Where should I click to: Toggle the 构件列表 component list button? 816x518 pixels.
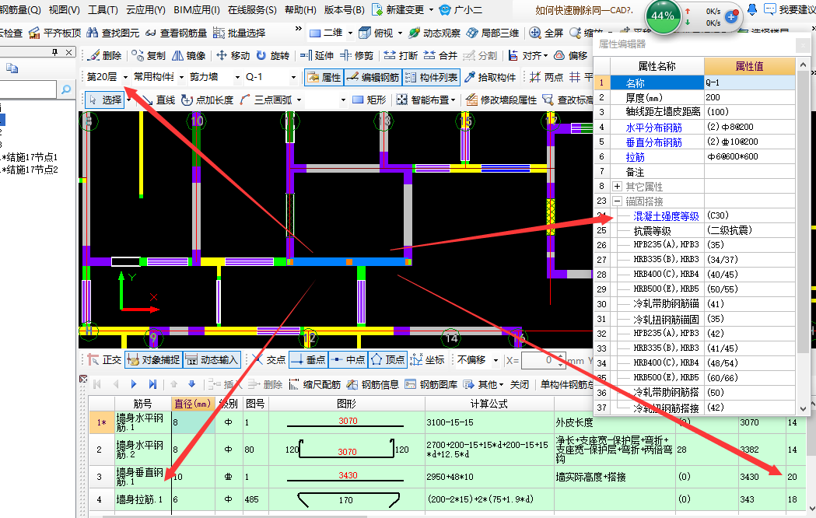pyautogui.click(x=432, y=78)
